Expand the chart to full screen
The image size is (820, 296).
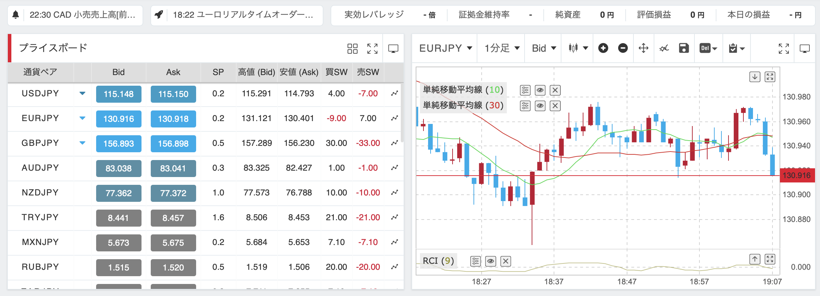[783, 48]
